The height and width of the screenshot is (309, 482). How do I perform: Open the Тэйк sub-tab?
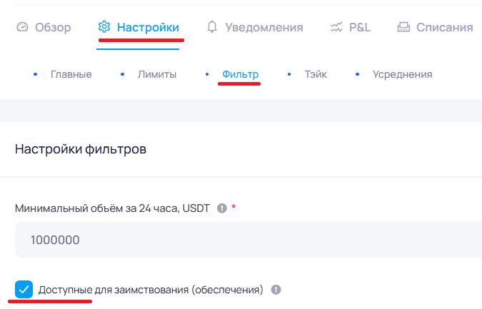coord(316,74)
